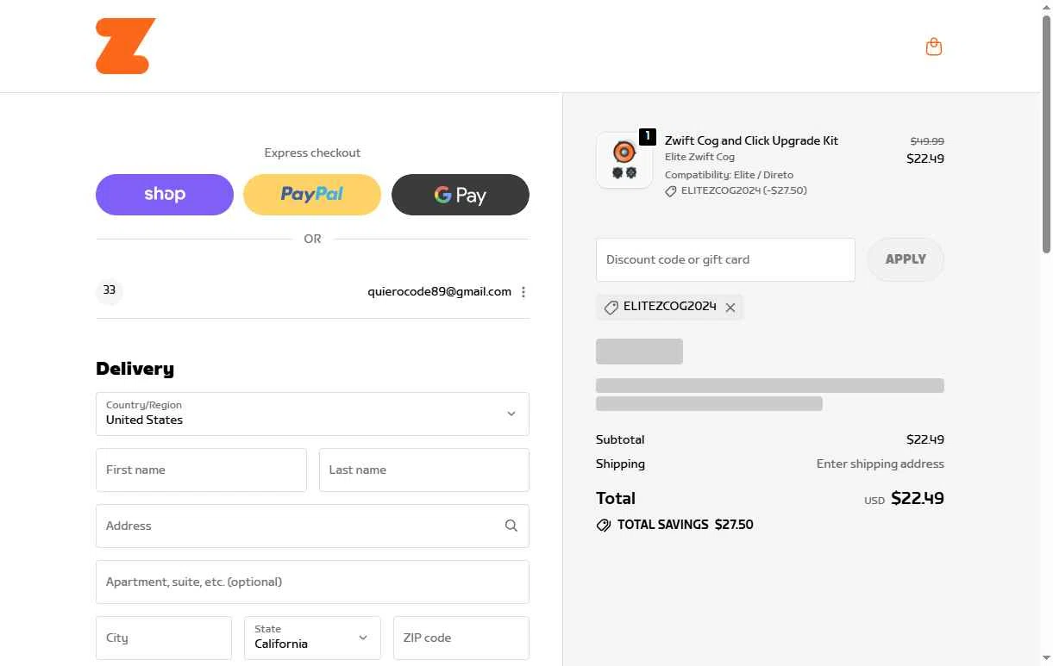Expand the State dropdown

point(312,638)
